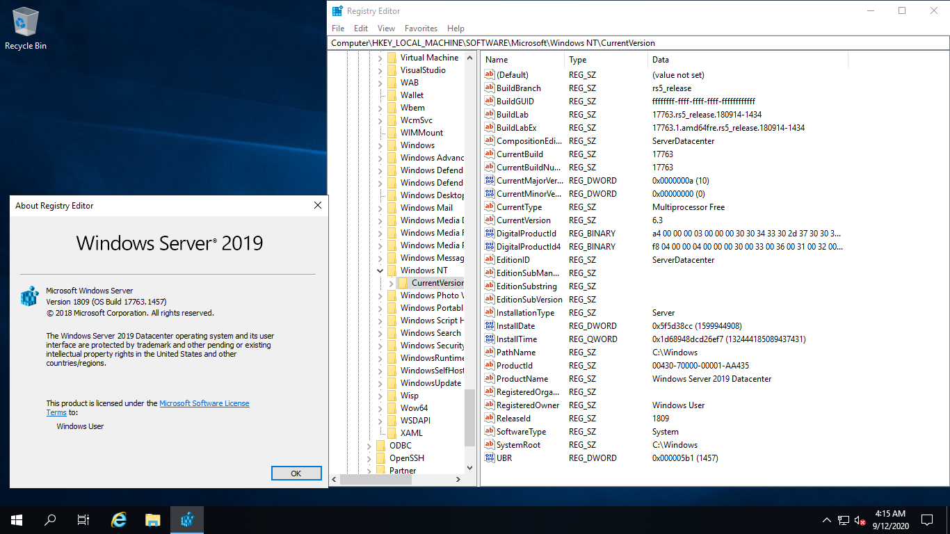Click the Windows NT folder icon
The width and height of the screenshot is (950, 534).
392,270
